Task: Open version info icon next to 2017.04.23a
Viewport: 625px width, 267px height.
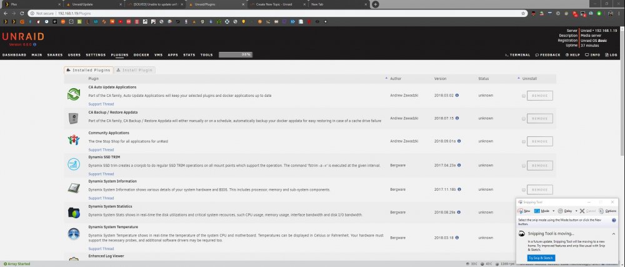Action: pyautogui.click(x=459, y=165)
